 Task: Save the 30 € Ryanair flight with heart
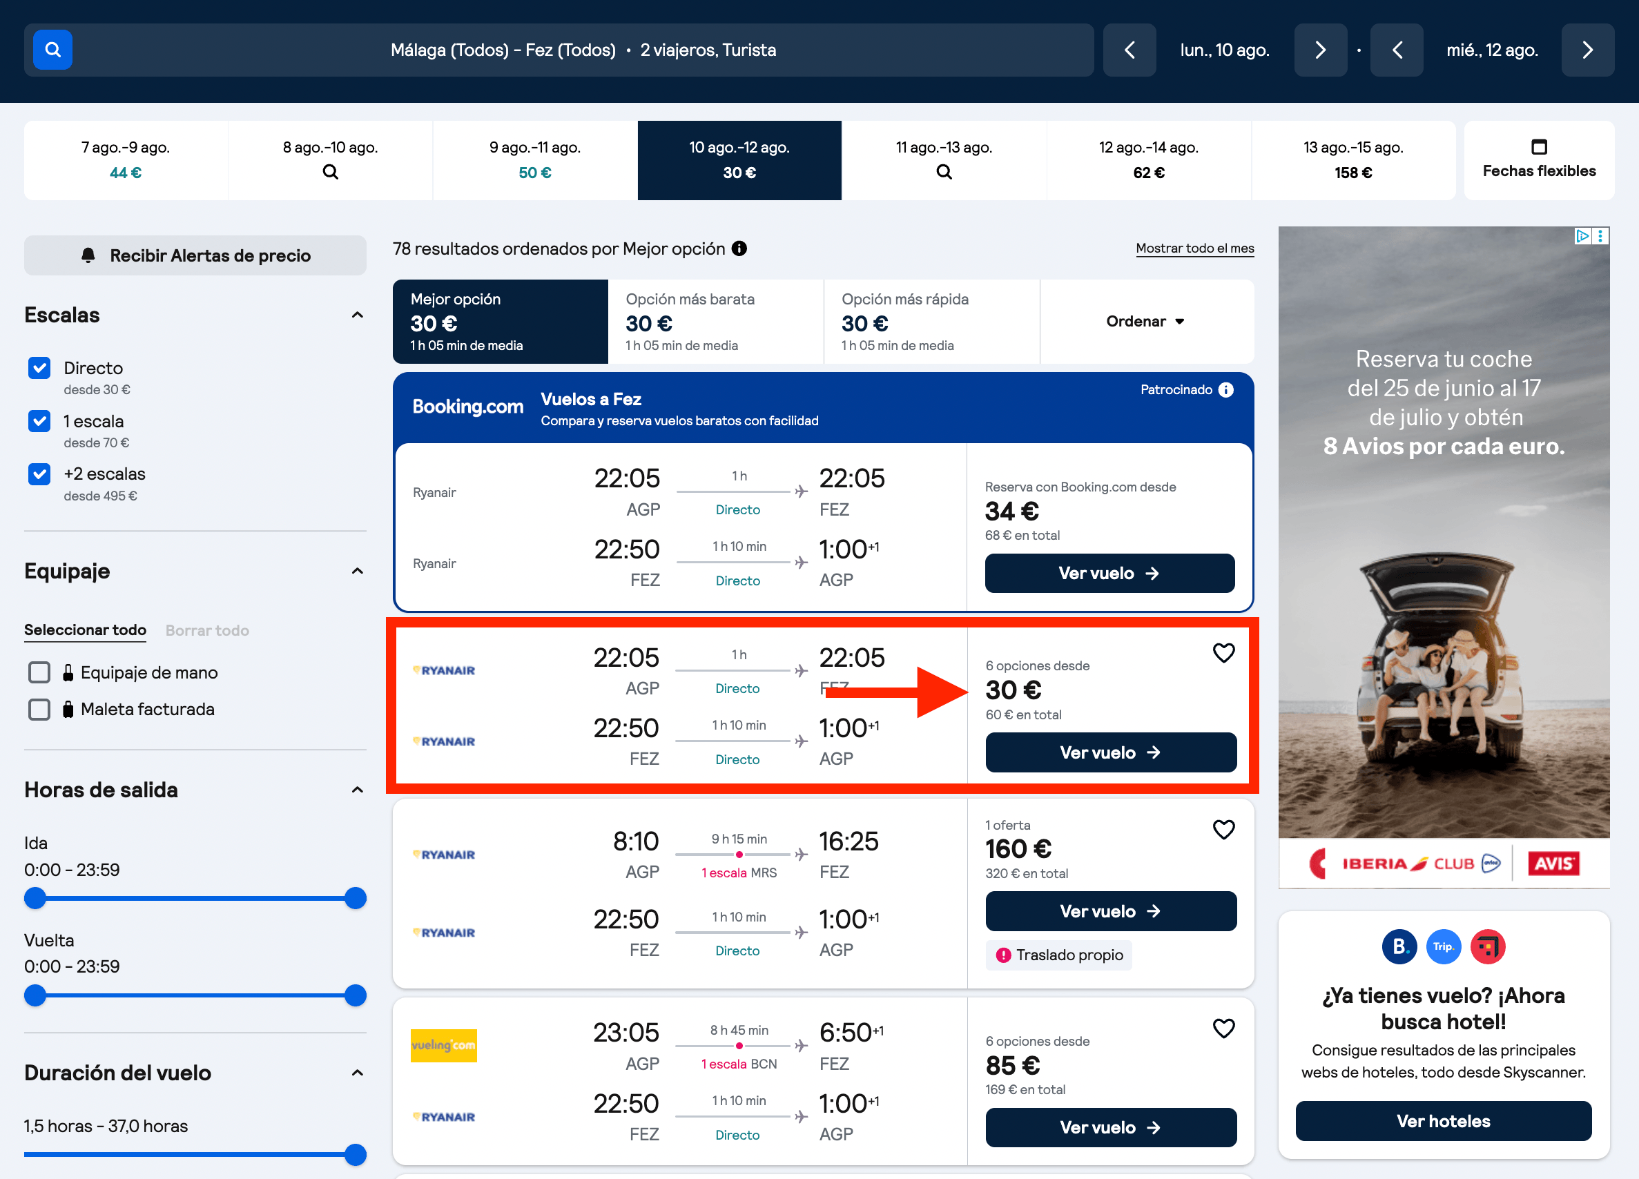pyautogui.click(x=1223, y=652)
